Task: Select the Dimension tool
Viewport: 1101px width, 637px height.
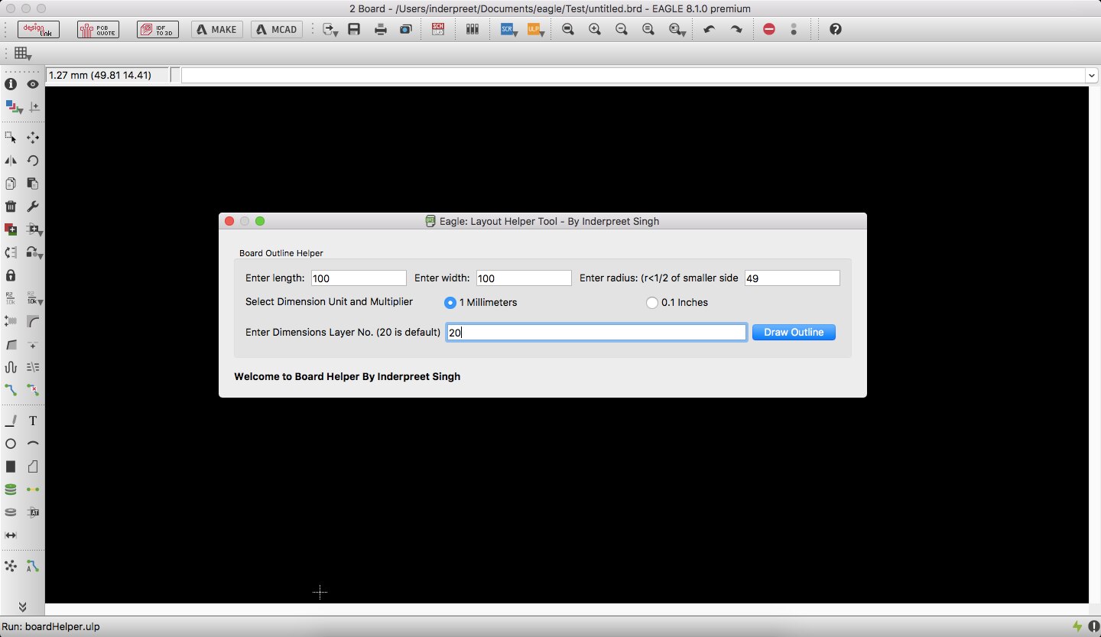Action: pos(11,535)
